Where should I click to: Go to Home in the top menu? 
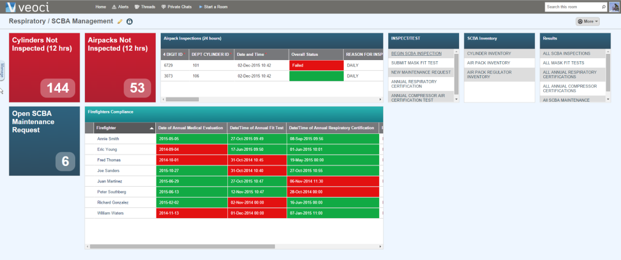coord(101,7)
